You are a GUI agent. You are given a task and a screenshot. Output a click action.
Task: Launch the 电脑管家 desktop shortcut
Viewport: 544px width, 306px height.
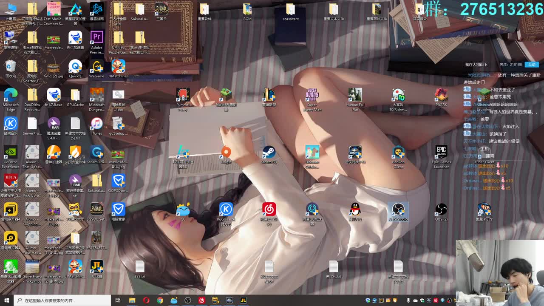point(118,212)
